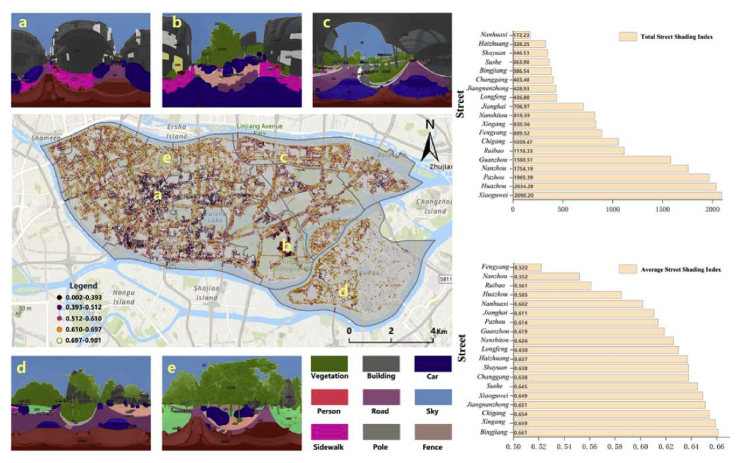The width and height of the screenshot is (751, 463).
Task: Select the Car dark navy color swatch
Action: tap(434, 365)
